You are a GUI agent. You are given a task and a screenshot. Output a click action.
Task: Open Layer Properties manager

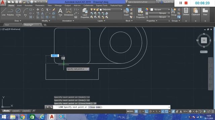pyautogui.click(x=85, y=13)
